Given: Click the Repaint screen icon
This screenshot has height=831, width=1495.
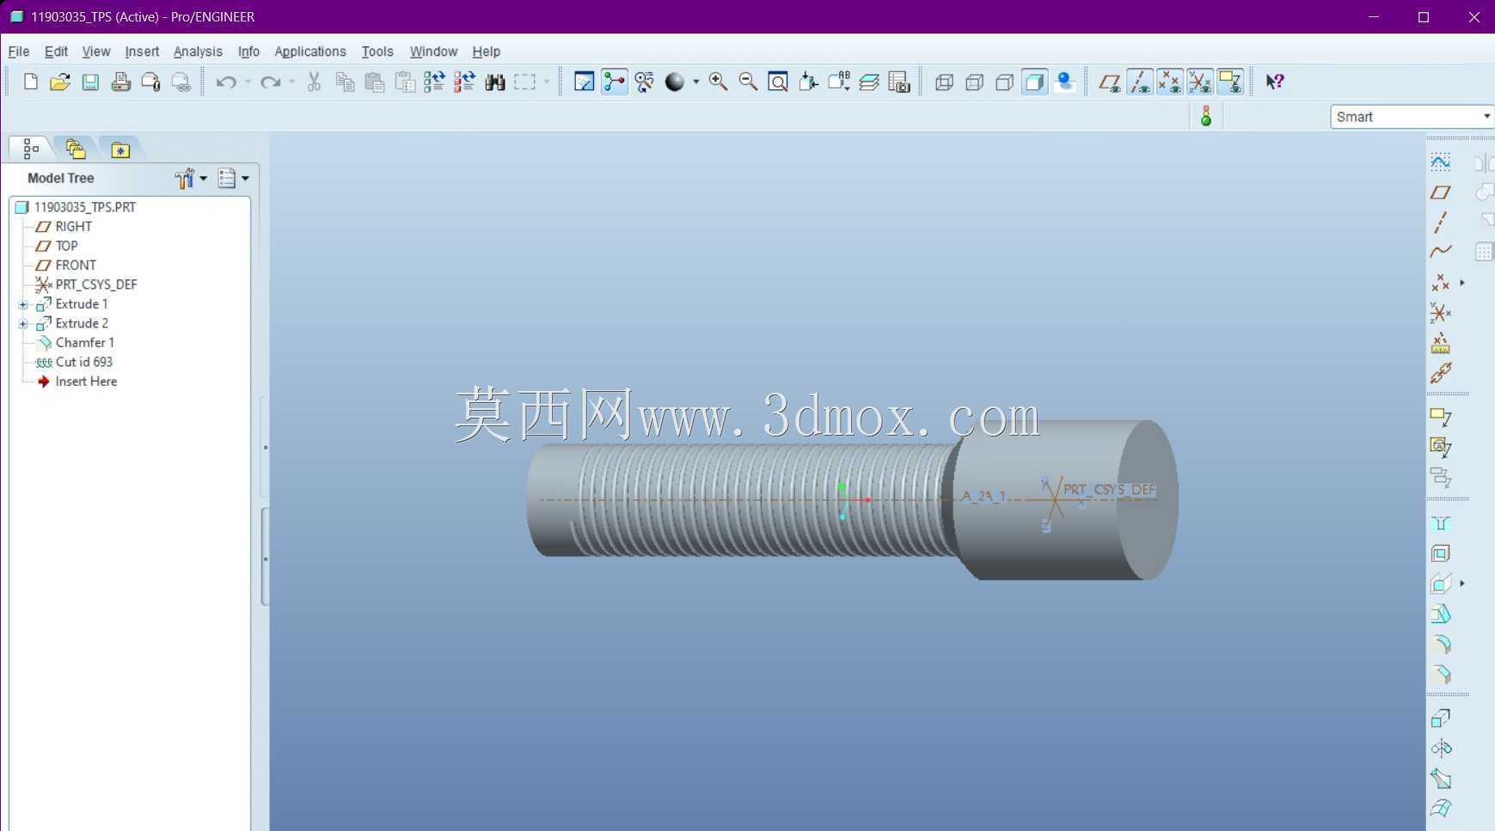Looking at the screenshot, I should (584, 82).
